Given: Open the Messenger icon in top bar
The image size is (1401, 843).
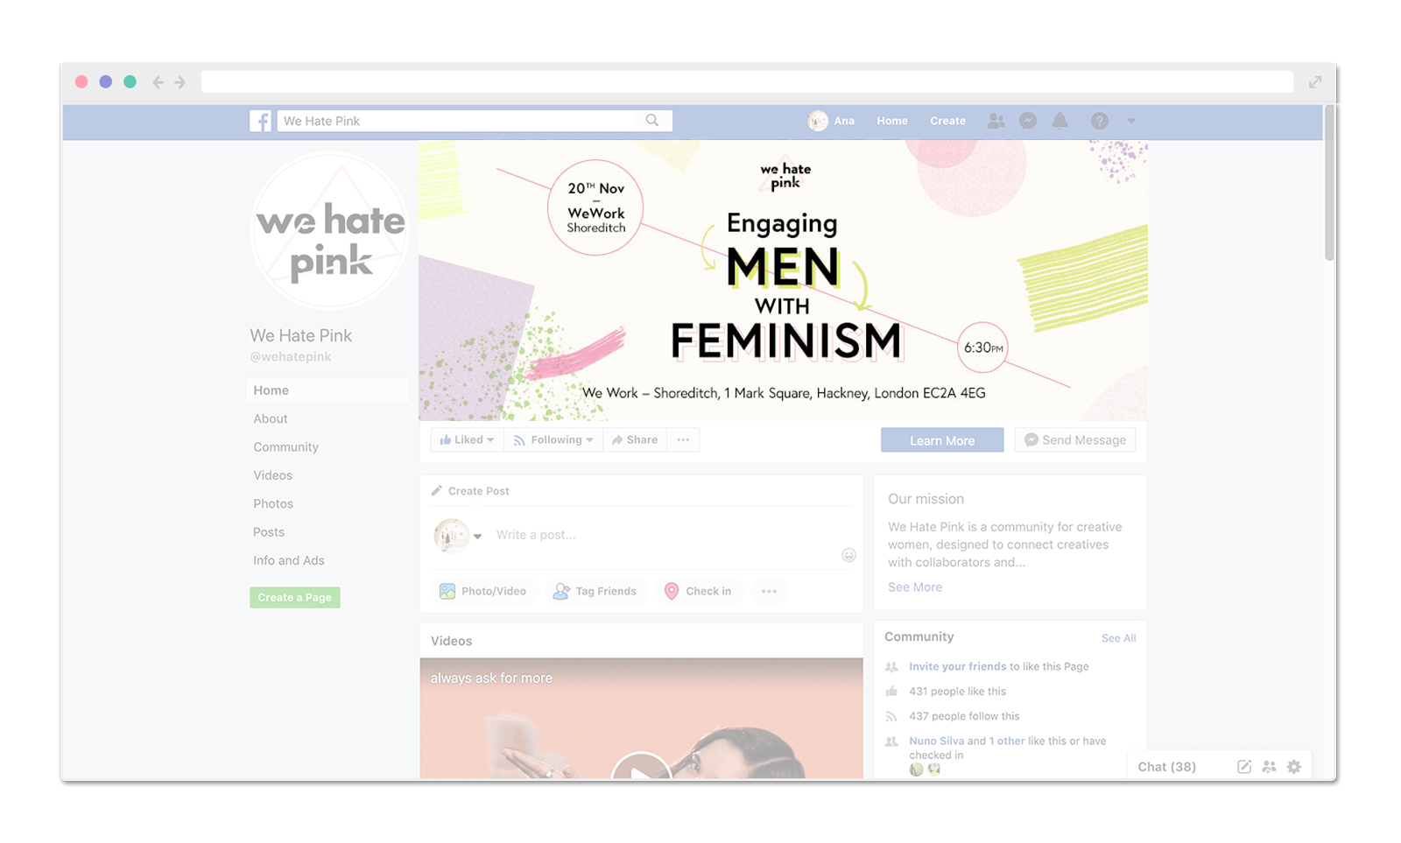Looking at the screenshot, I should tap(1028, 121).
